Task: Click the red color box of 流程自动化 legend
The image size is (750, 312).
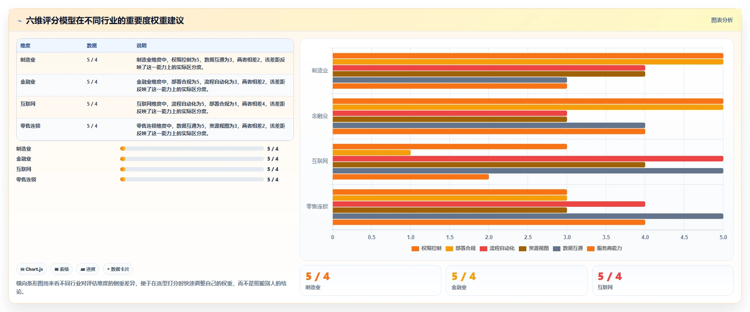Action: click(483, 249)
